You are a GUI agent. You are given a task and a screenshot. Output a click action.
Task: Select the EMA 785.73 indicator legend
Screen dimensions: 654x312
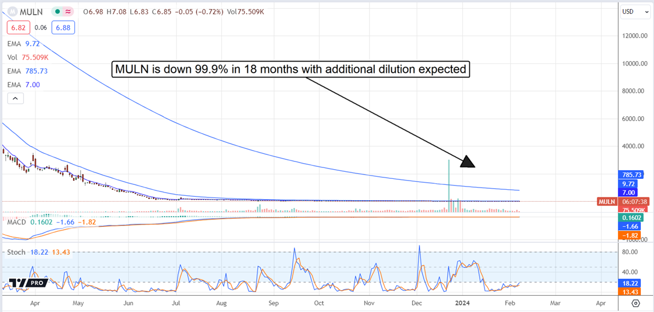pyautogui.click(x=27, y=71)
